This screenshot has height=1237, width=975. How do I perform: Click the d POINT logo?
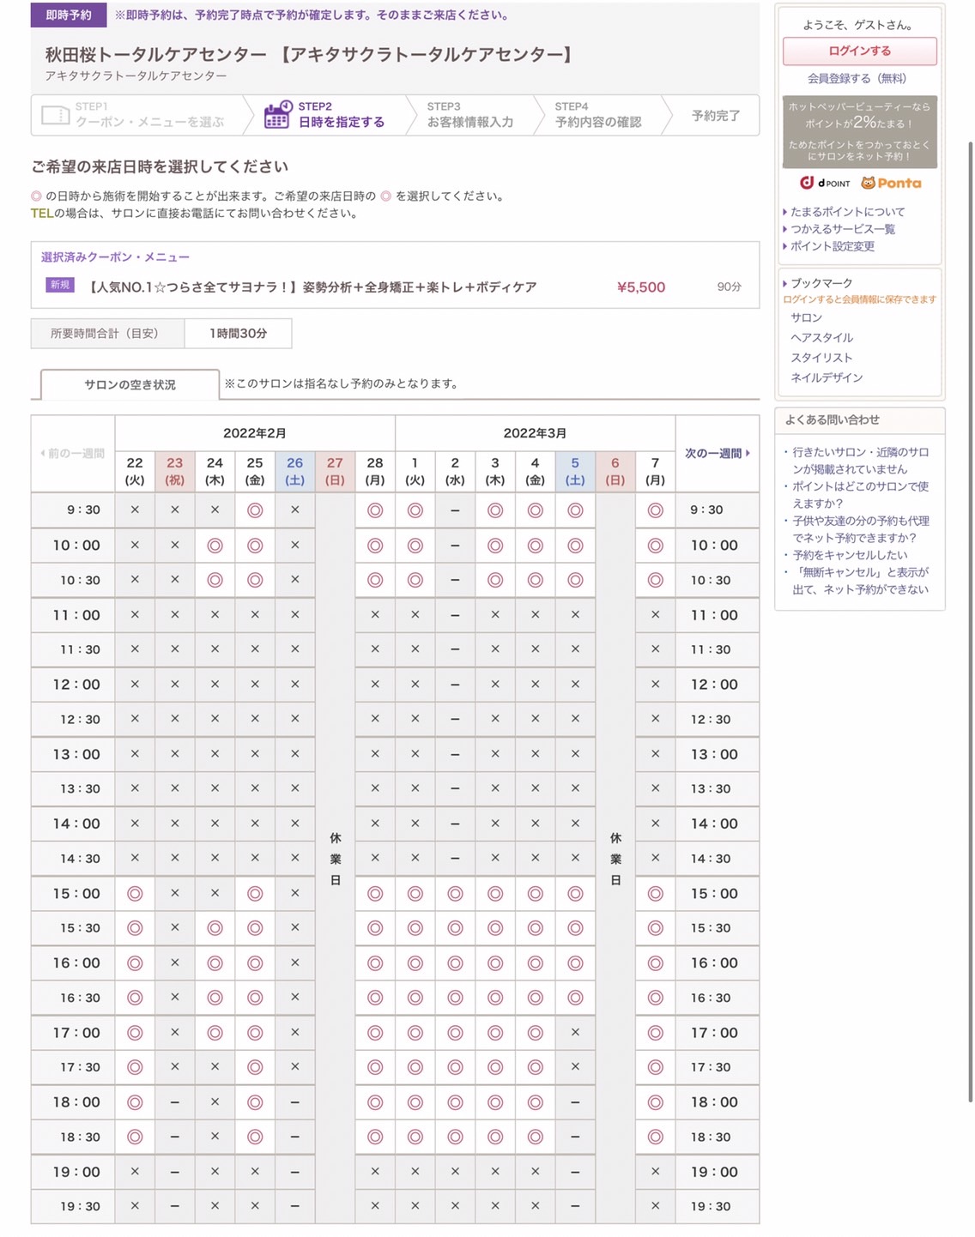825,183
